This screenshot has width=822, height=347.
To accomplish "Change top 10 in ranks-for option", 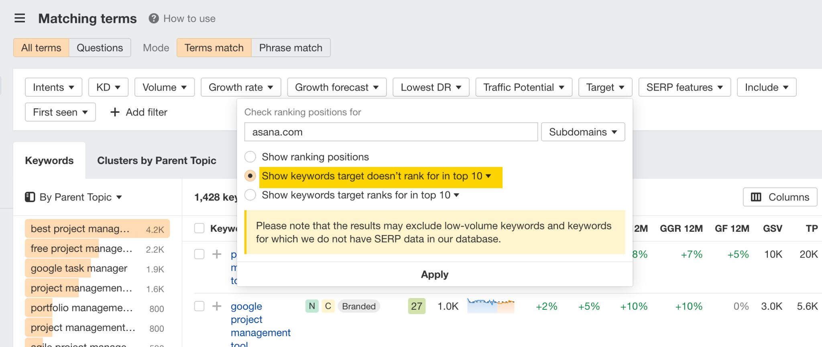I will 440,195.
